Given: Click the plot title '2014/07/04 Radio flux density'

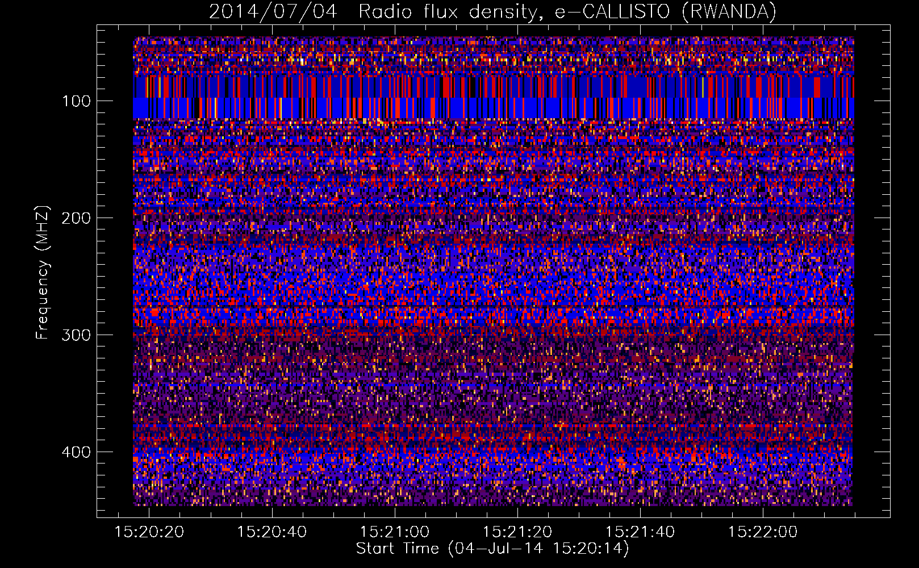Looking at the screenshot, I should (x=492, y=11).
